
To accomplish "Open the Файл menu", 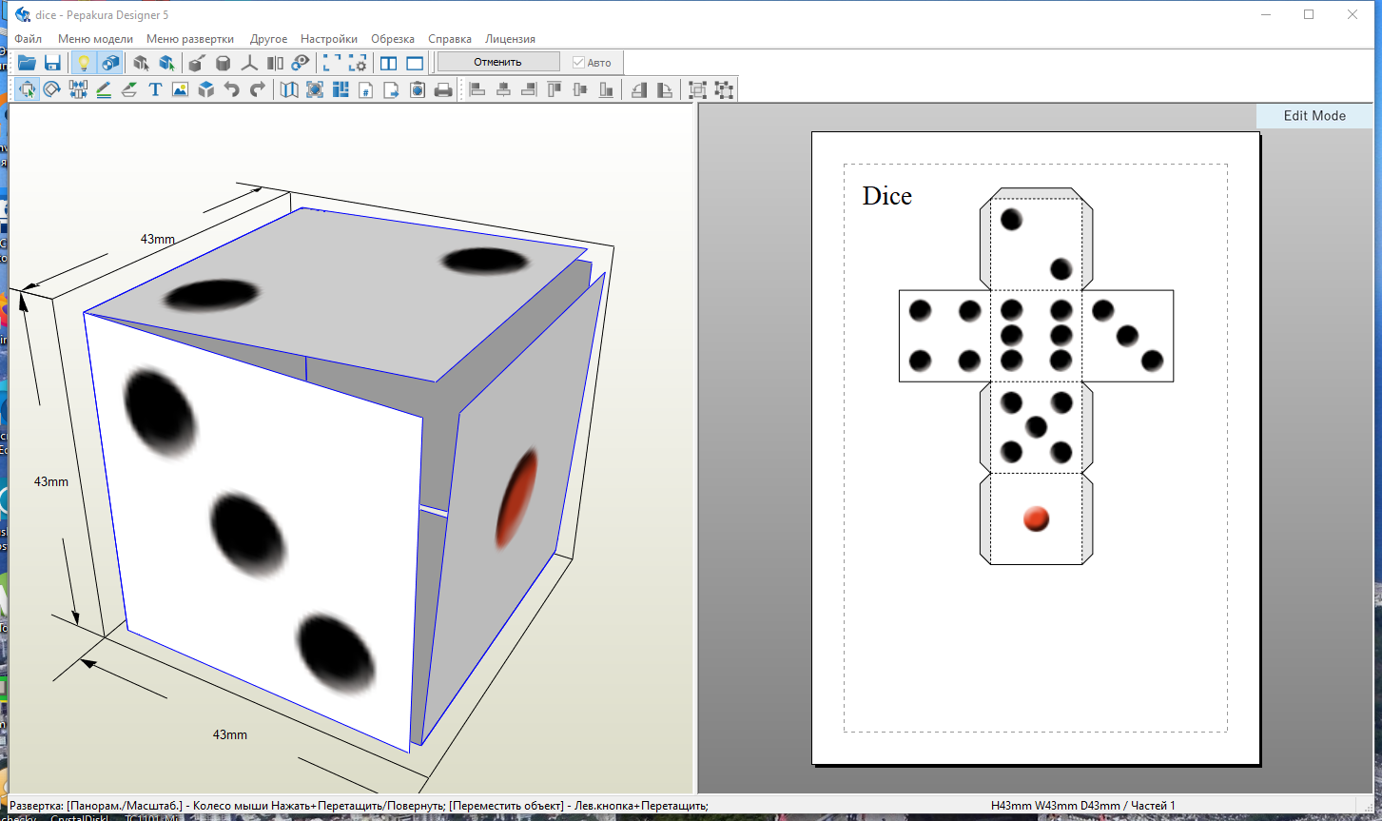I will click(28, 39).
